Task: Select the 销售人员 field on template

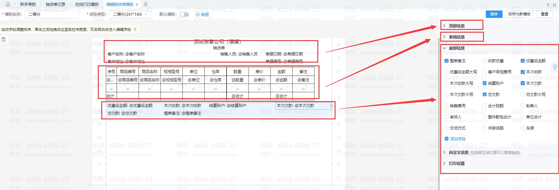Action: tap(239, 54)
